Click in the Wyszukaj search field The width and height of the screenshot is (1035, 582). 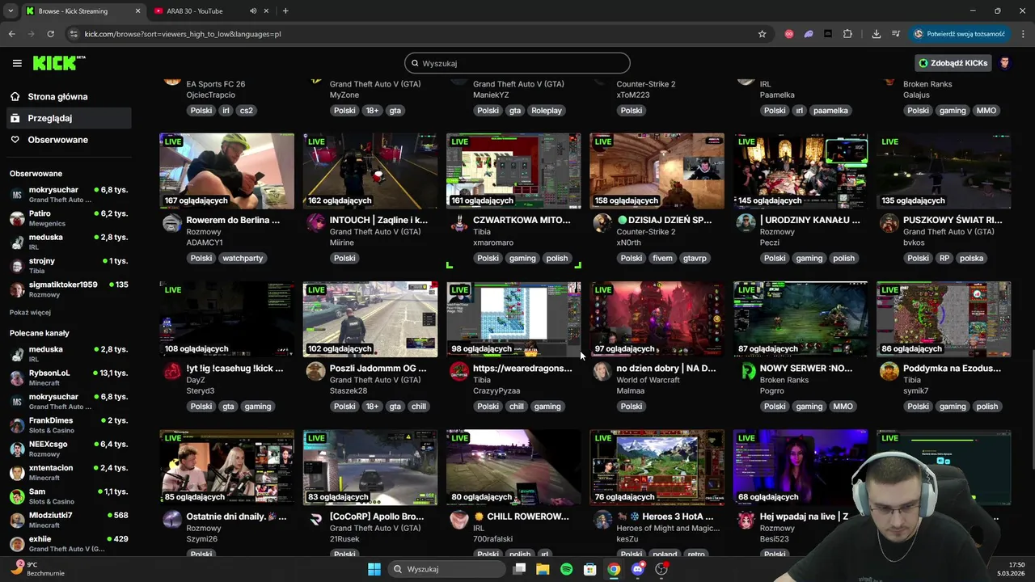click(x=517, y=63)
